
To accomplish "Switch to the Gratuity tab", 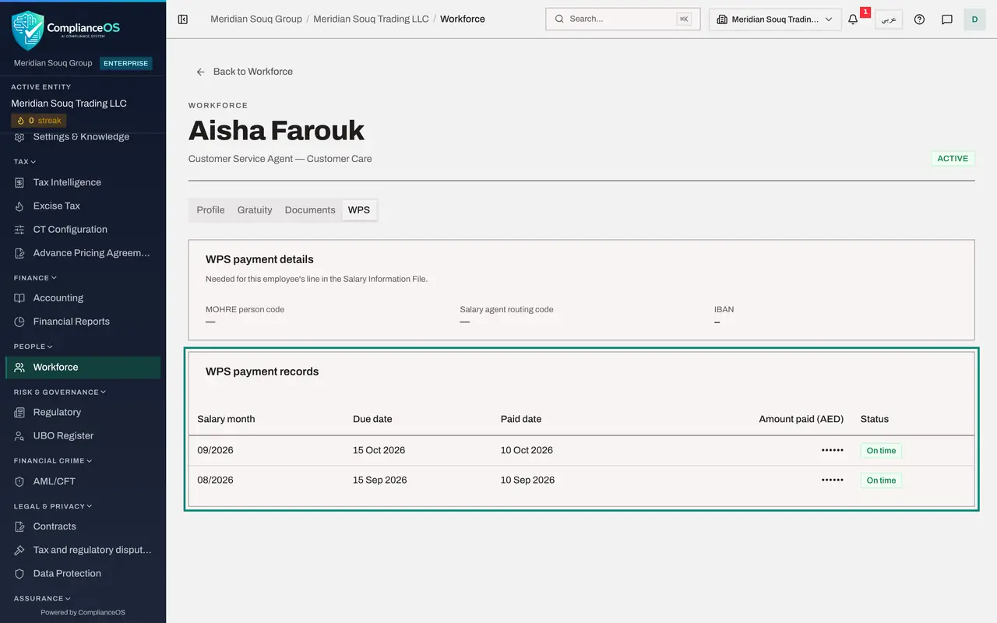I will click(x=255, y=210).
